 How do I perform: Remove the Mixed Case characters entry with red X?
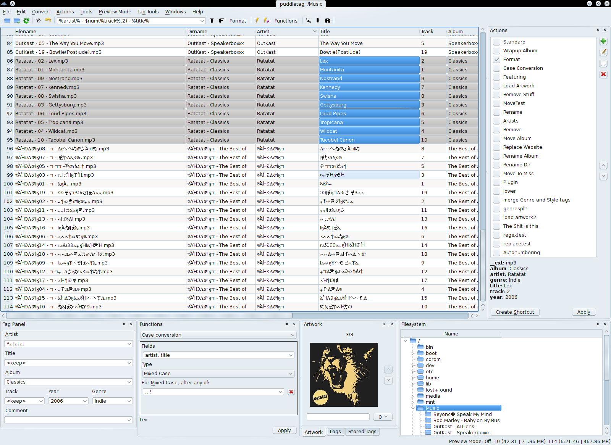tap(291, 392)
